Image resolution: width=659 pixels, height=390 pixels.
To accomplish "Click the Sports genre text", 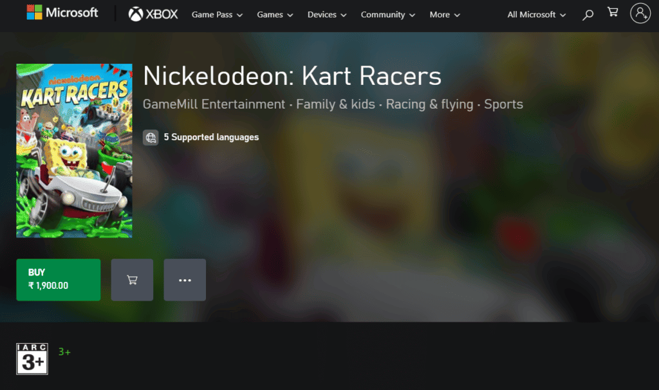I will (503, 104).
